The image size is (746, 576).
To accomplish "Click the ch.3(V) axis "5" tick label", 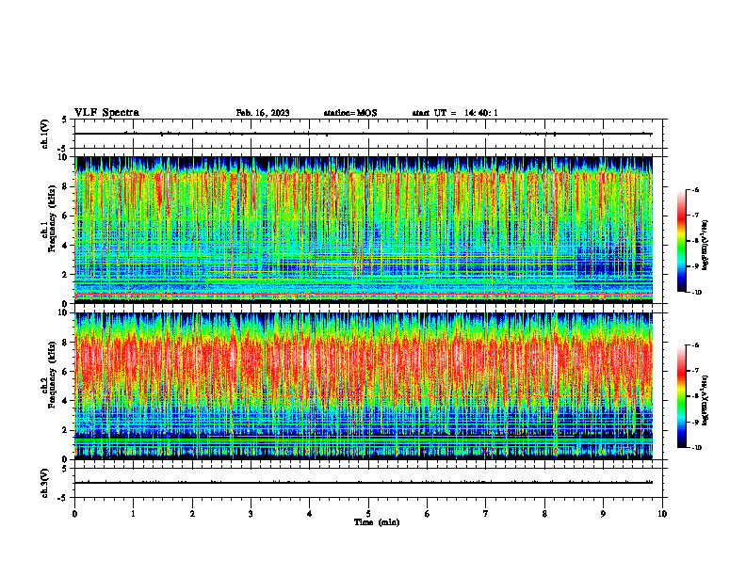I will 64,469.
